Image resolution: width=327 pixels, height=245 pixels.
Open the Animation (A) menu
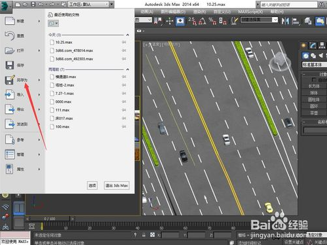click(147, 12)
